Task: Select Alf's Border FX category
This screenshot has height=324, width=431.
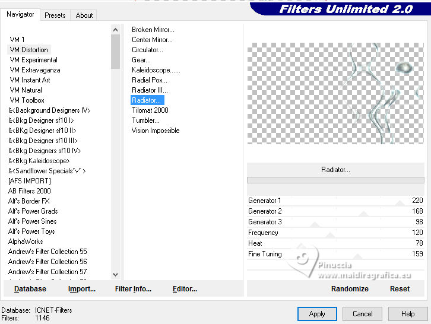Action: [29, 201]
